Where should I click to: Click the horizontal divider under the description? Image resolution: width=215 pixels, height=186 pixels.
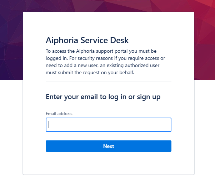point(108,82)
